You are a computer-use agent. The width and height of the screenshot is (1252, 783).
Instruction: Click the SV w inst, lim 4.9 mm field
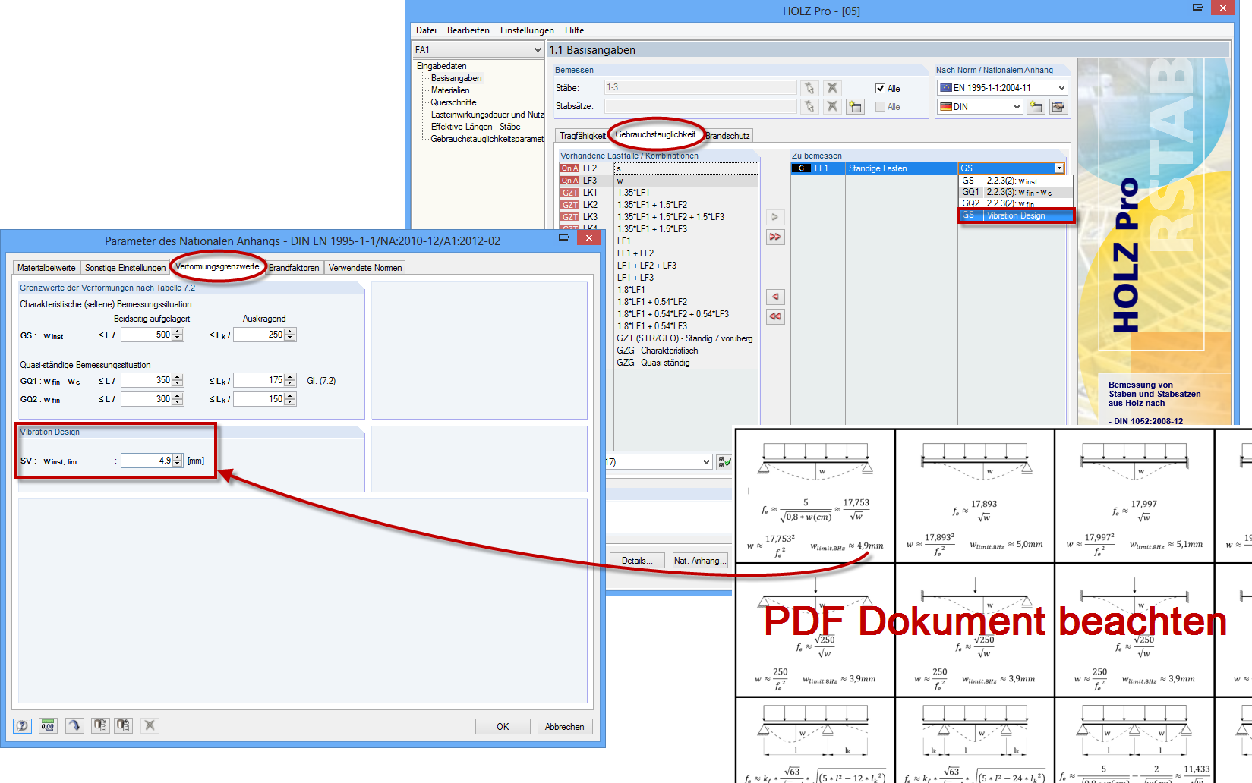coord(147,461)
